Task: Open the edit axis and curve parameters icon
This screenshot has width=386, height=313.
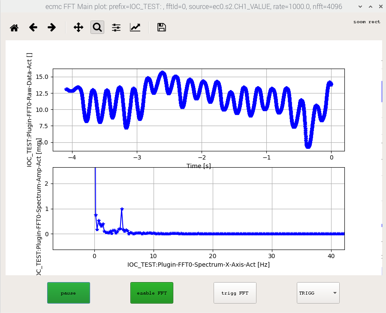Action: click(x=135, y=28)
